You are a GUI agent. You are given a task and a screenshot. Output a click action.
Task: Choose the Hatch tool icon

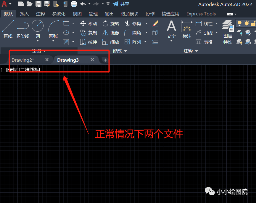66,42
